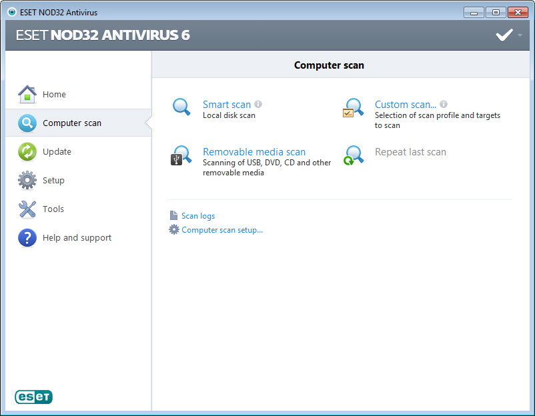This screenshot has width=535, height=416.
Task: Open Help and support section
Action: 79,237
